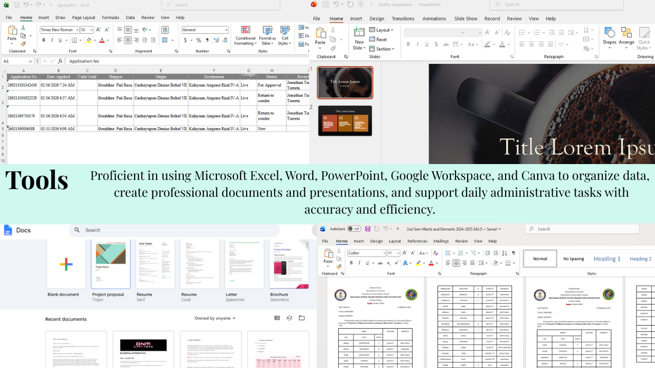Open the Conditional Formatting dropdown in Excel
This screenshot has height=368, width=655.
click(246, 36)
